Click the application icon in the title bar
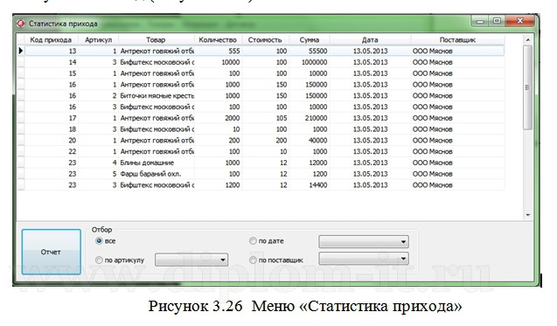557x326 pixels. click(21, 24)
